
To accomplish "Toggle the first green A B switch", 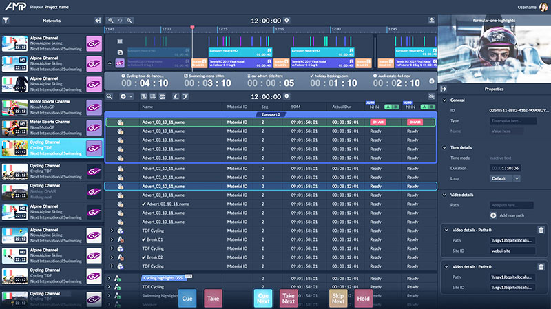I will pyautogui.click(x=391, y=107).
